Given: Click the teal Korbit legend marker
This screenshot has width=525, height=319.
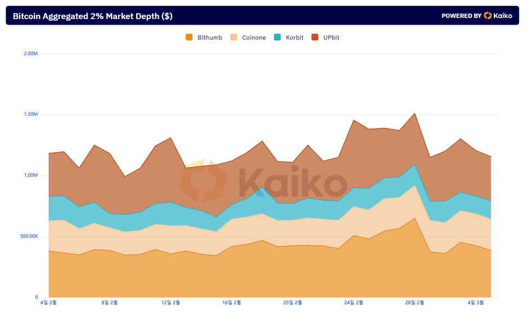Looking at the screenshot, I should point(277,38).
